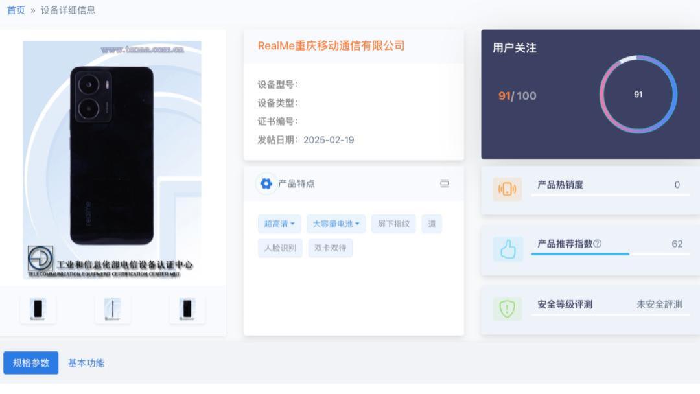Click the 产品特点 heading text
This screenshot has width=700, height=394.
(296, 183)
